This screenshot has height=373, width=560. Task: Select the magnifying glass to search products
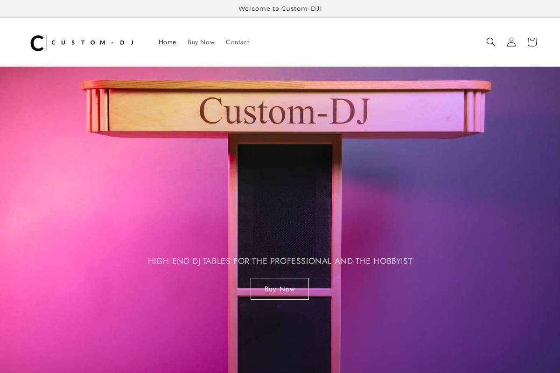491,42
